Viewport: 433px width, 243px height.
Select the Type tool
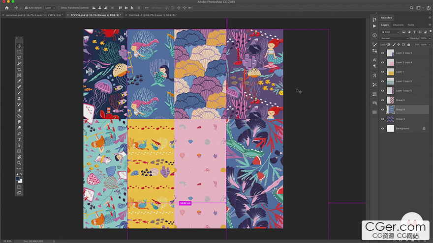[x=19, y=139]
